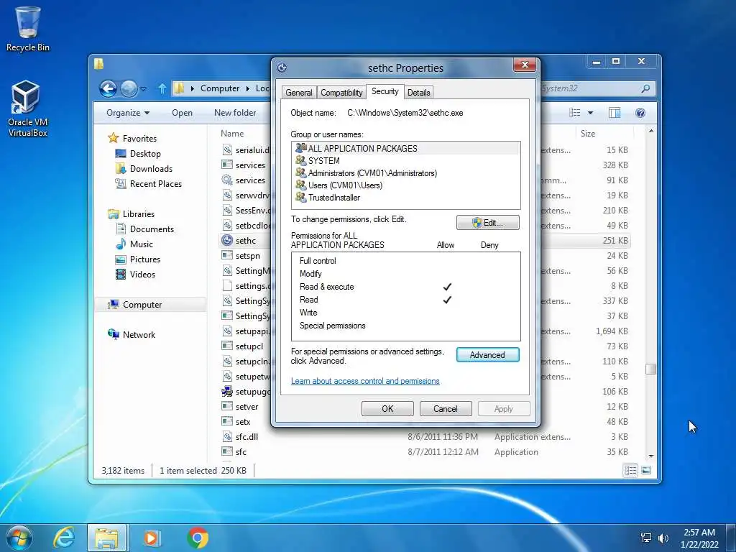This screenshot has width=736, height=552.
Task: Click New folder in Explorer toolbar
Action: [x=235, y=113]
